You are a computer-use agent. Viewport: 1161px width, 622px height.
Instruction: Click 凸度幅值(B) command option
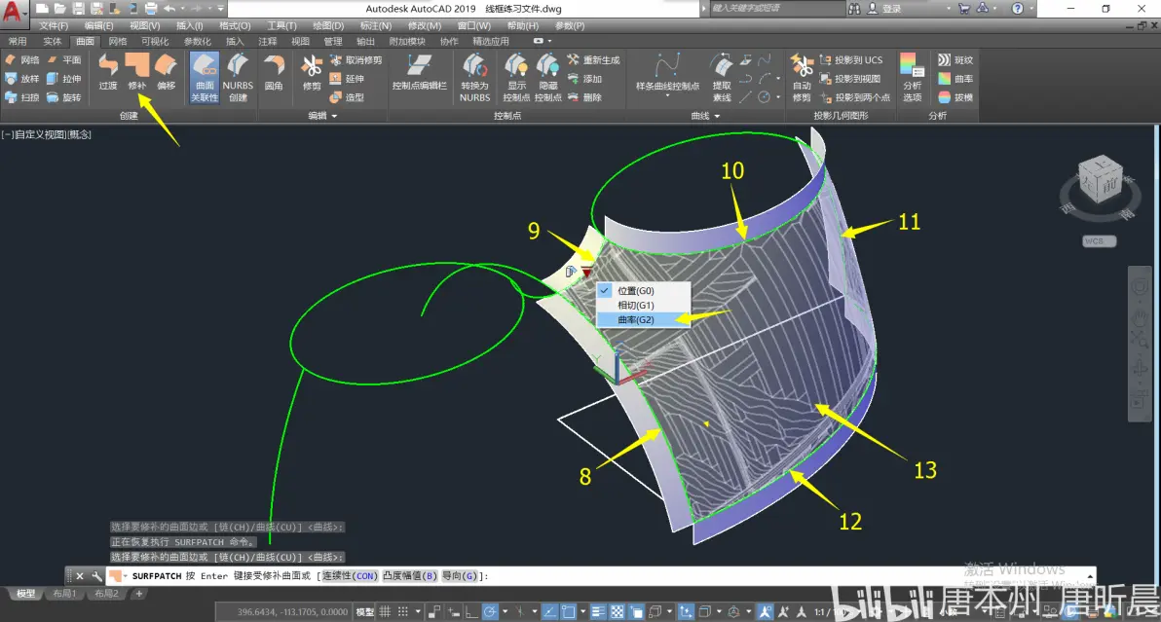409,575
